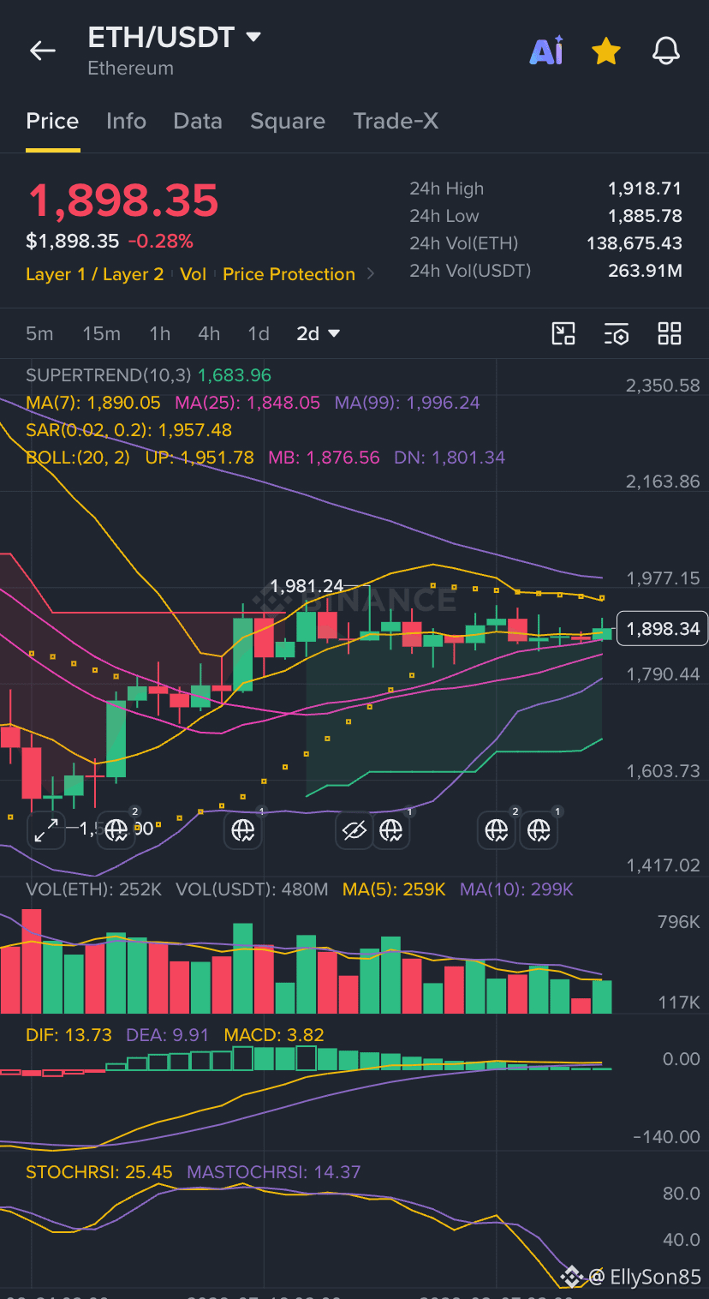The height and width of the screenshot is (1299, 709).
Task: Open the AI assistant icon
Action: tap(546, 51)
